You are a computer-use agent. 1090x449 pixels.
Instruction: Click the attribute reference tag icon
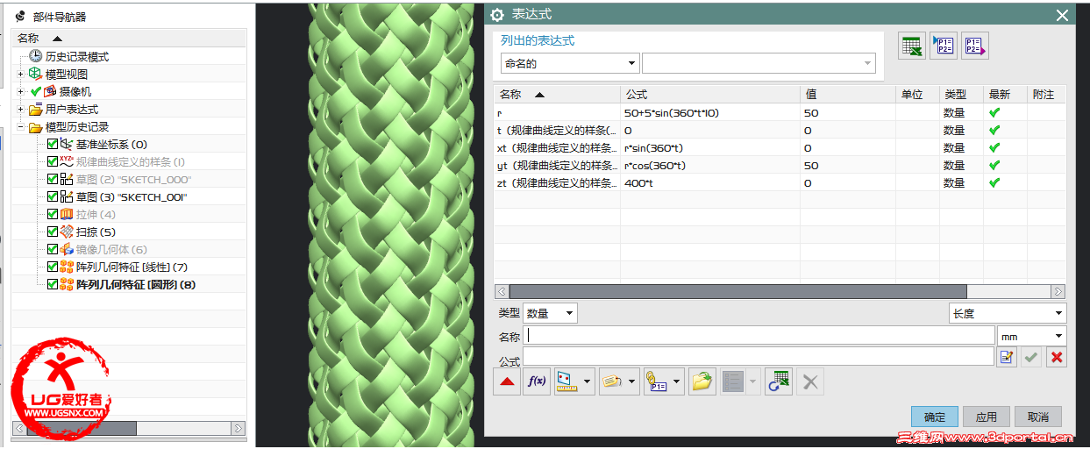tap(612, 381)
